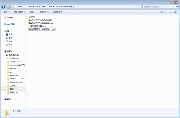Open the 组织 menu
Screen dimensions: 180x118
[7, 12]
